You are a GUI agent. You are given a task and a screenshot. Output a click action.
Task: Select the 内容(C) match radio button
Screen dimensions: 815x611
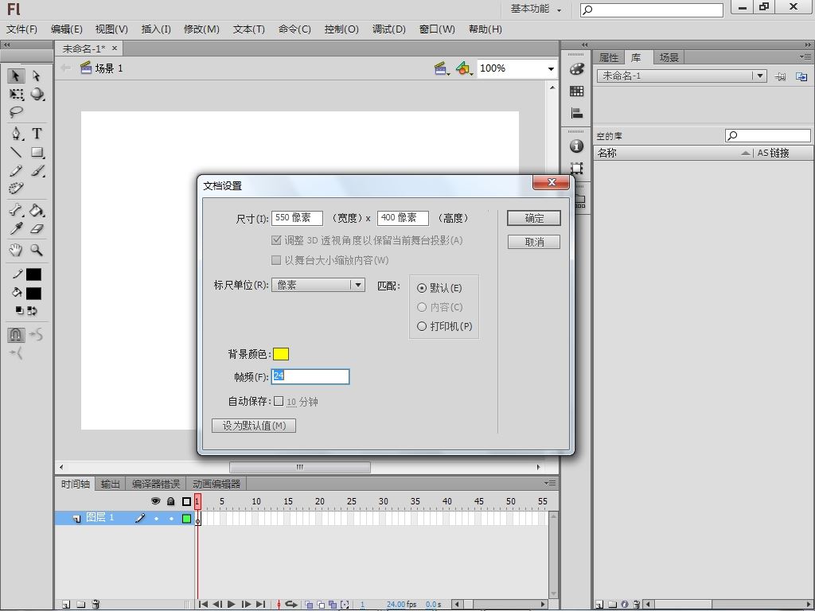point(422,307)
